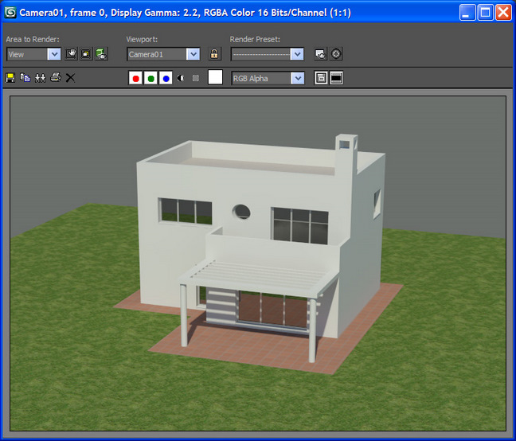Toggle the blue channel display
The height and width of the screenshot is (441, 516).
pos(166,78)
